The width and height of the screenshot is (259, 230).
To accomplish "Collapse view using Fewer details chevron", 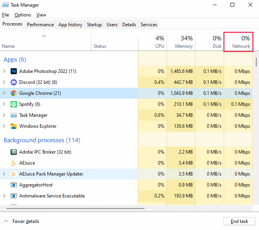I will [6, 221].
